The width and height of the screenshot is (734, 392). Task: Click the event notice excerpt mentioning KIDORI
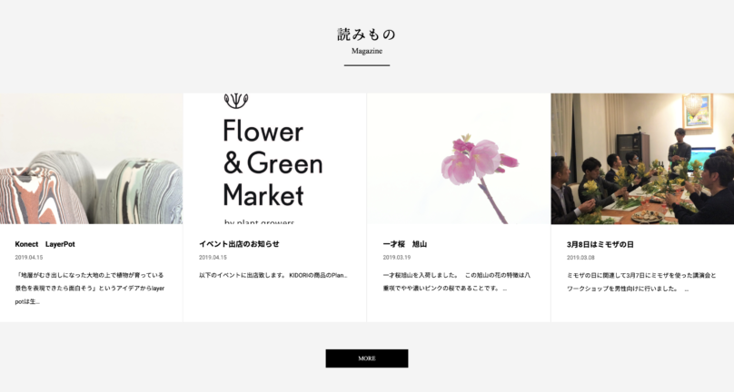tap(273, 275)
